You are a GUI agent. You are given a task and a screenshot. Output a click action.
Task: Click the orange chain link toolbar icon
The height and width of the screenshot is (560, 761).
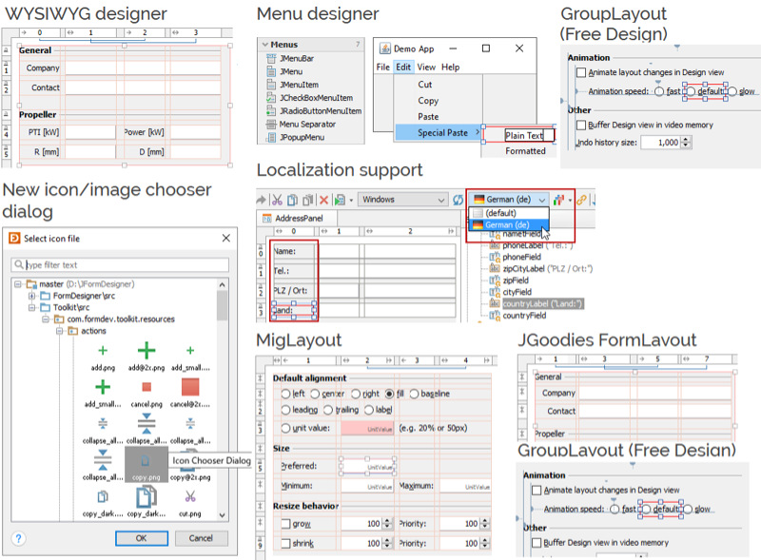[x=581, y=200]
